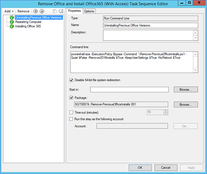Click the Account text field
This screenshot has width=207, height=174.
coord(132,126)
